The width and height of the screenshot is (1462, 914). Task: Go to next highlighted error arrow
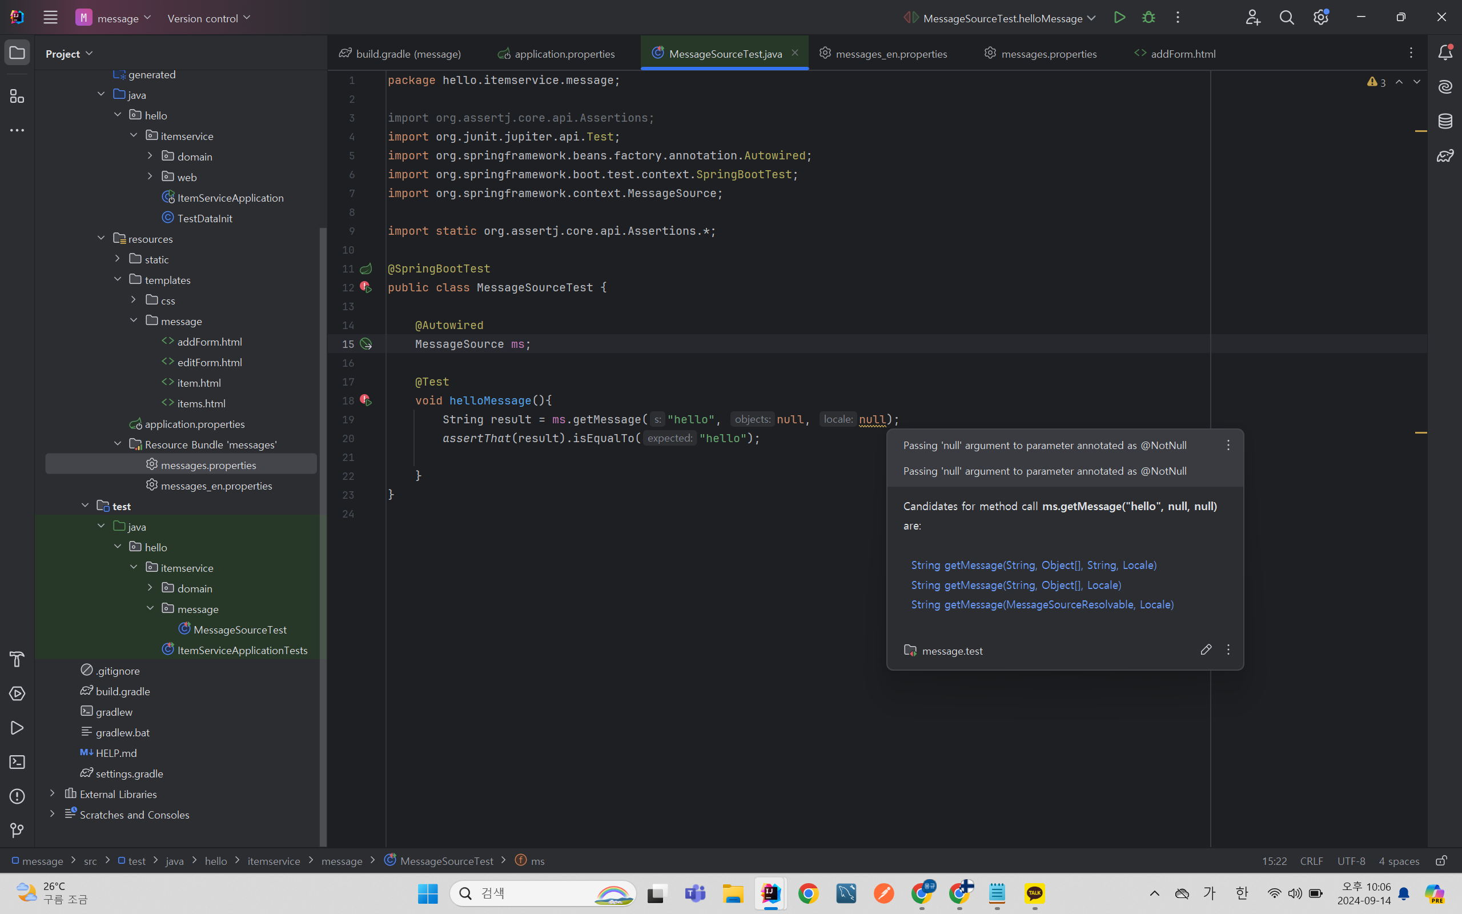click(x=1417, y=82)
